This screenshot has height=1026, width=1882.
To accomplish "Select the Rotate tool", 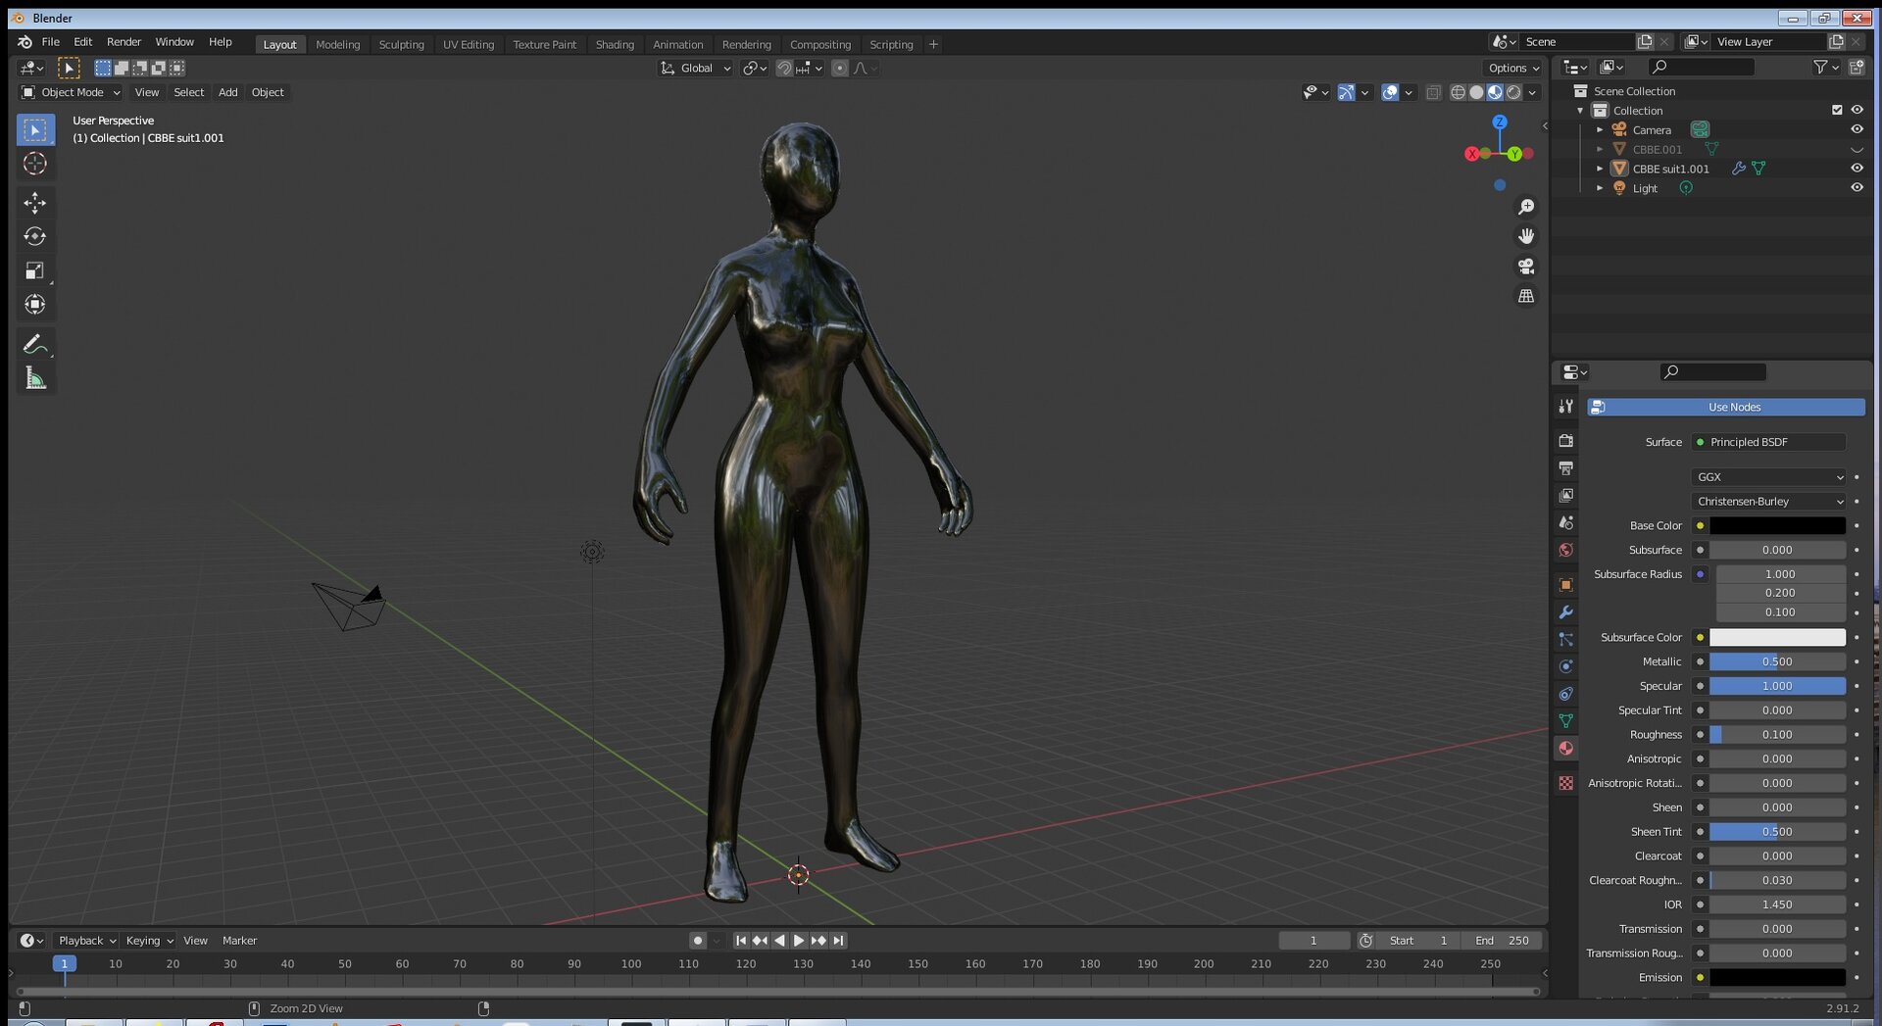I will 35,236.
